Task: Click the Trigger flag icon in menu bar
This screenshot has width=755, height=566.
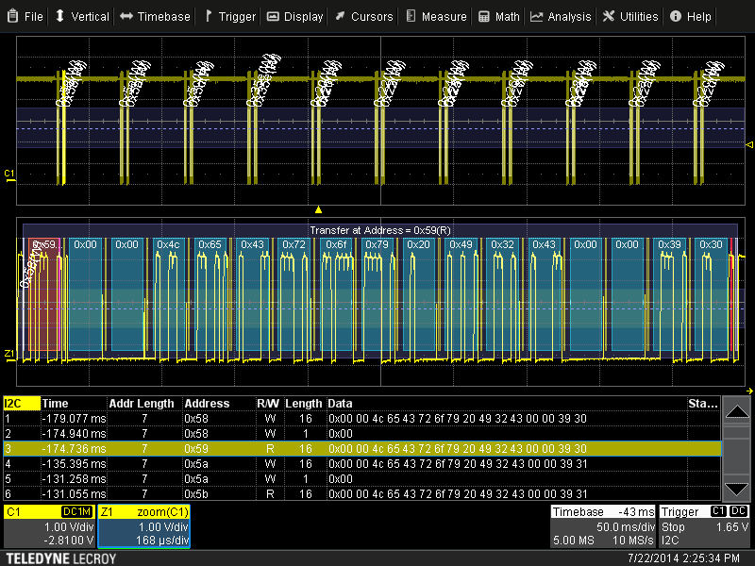Action: pos(209,16)
